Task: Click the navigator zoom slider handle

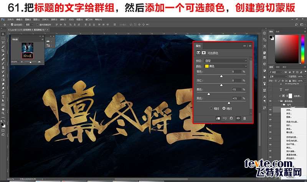Action: pyautogui.click(x=30, y=62)
